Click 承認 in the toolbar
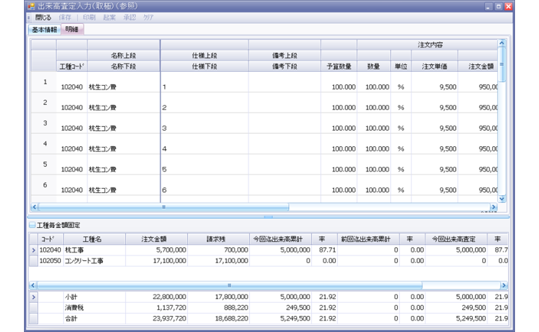539x332 pixels. [129, 17]
